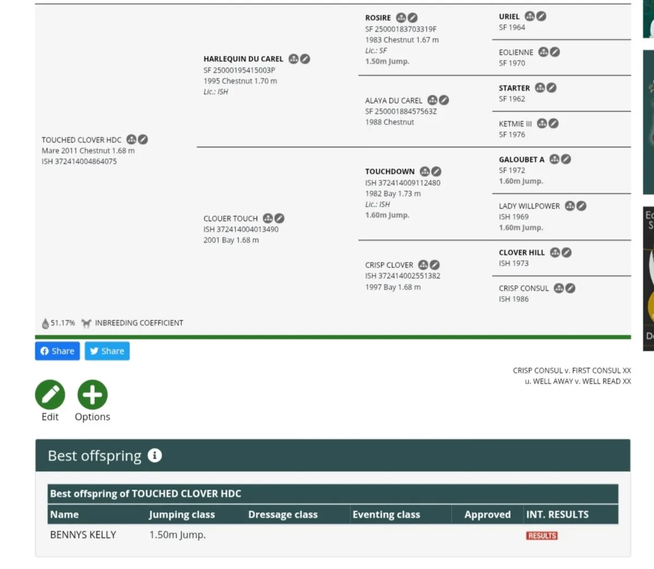Click the pencil edit icon beside URIEL
This screenshot has height=569, width=654.
pyautogui.click(x=541, y=17)
